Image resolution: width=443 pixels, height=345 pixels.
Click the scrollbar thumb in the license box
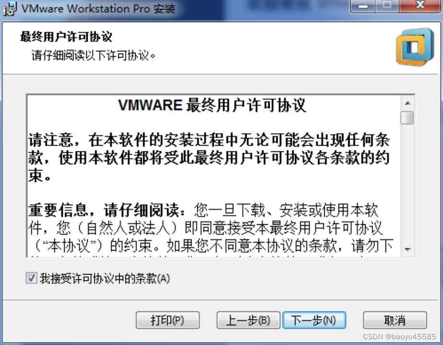click(407, 118)
